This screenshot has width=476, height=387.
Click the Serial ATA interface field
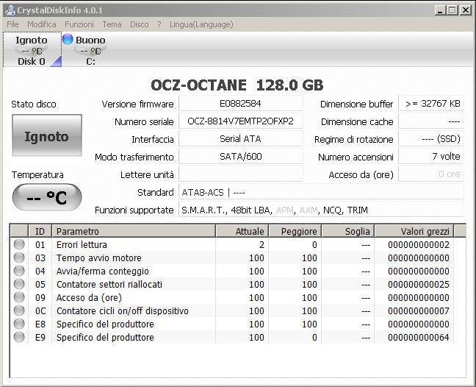pos(240,138)
